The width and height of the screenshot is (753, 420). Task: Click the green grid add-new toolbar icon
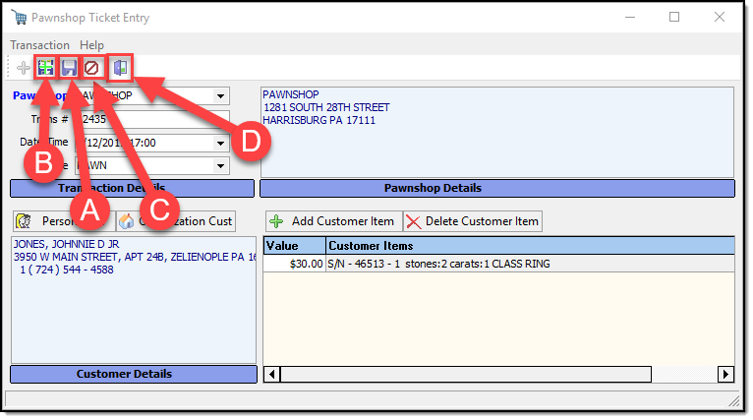click(x=45, y=68)
